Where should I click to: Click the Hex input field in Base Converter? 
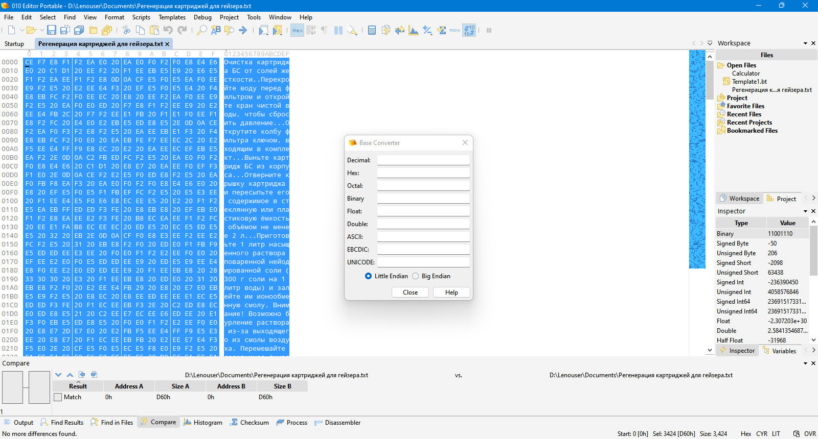tap(423, 173)
